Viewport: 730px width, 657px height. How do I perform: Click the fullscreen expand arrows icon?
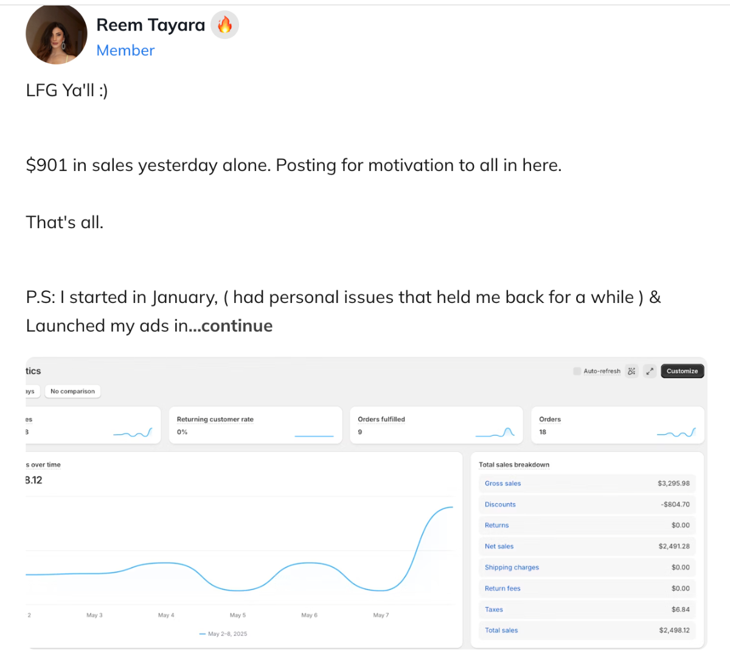click(650, 371)
